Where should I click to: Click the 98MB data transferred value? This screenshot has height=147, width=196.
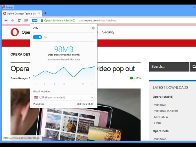pyautogui.click(x=64, y=49)
